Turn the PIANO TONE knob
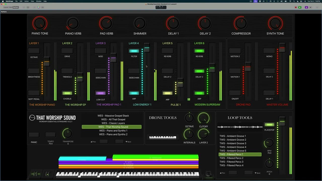The height and width of the screenshot is (181, 322). point(40,23)
